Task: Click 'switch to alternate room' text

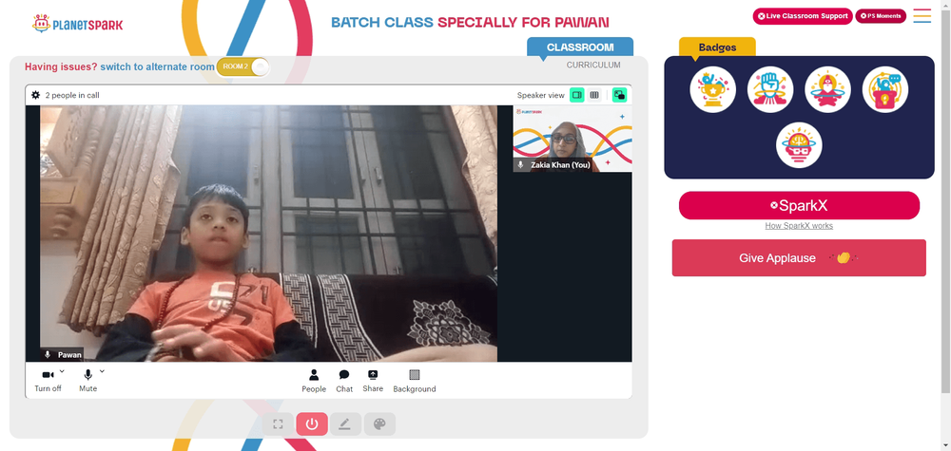Action: (x=157, y=66)
